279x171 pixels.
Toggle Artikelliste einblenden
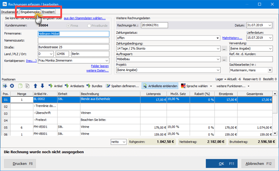pyautogui.click(x=160, y=86)
